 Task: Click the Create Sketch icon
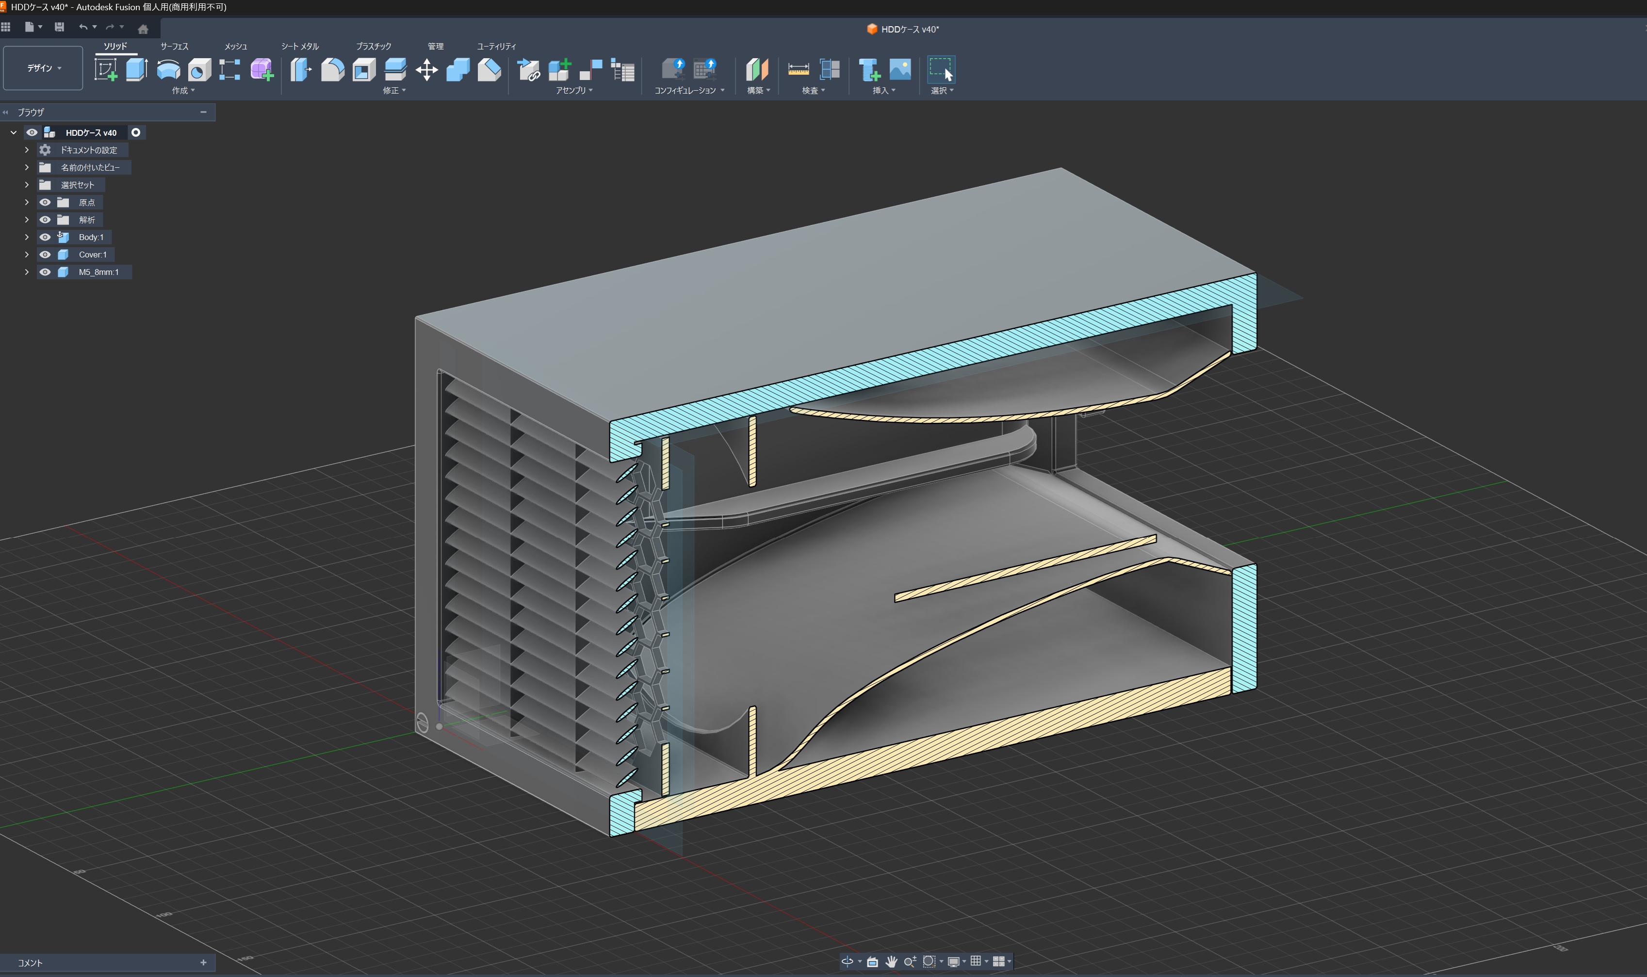tap(105, 69)
